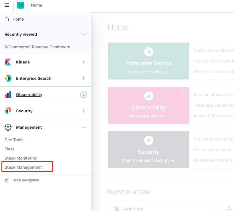The image size is (234, 211).
Task: Click the Dock navigation label
Action: [x=26, y=180]
